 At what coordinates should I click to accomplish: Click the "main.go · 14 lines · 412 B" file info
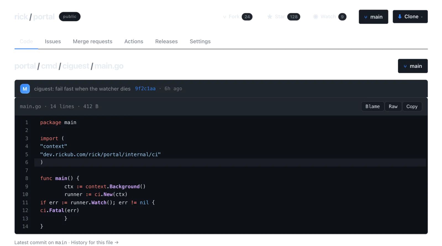(59, 106)
